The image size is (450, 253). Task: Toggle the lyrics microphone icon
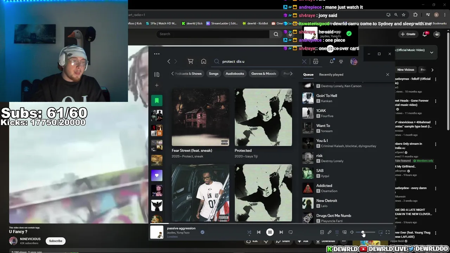(x=329, y=232)
